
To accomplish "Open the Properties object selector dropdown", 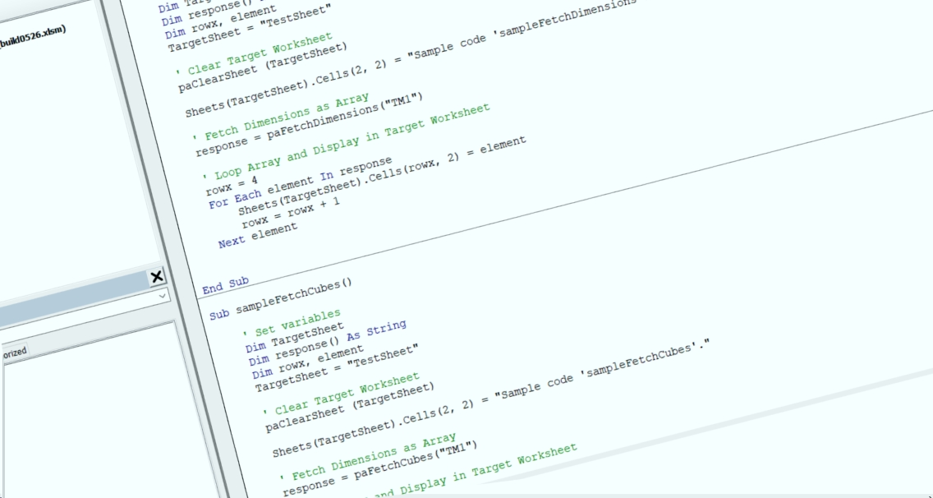I will pos(162,296).
